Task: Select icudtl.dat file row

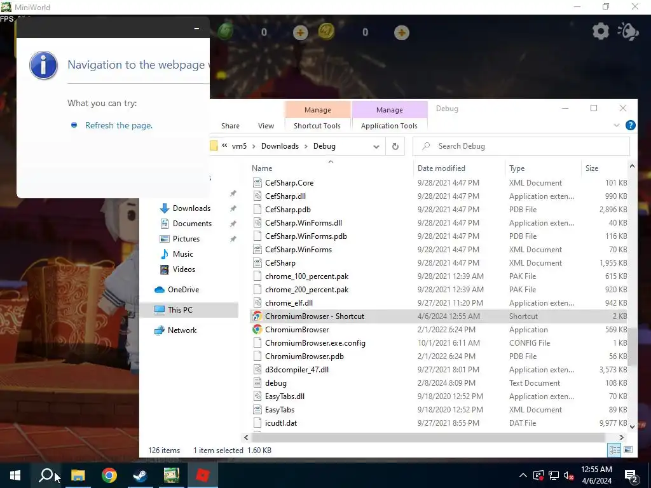Action: click(x=439, y=423)
